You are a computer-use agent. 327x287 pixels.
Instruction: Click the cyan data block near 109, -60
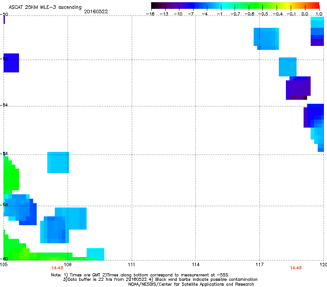[95, 254]
